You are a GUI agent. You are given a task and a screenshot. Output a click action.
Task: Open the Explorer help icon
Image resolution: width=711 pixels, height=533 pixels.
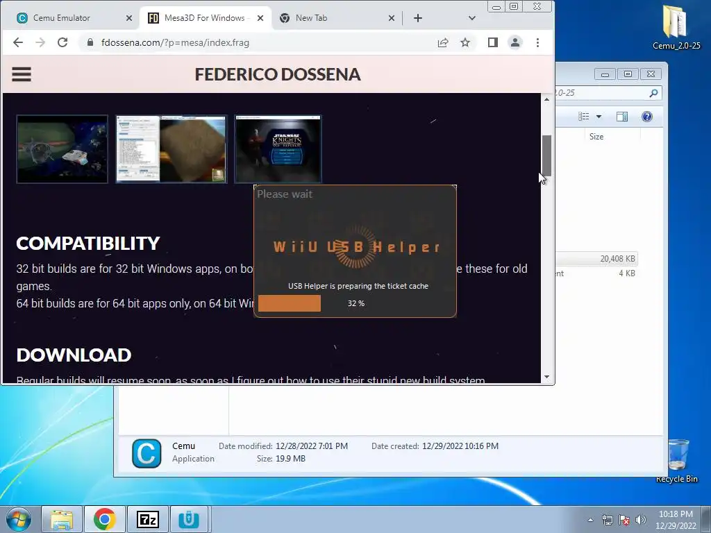pos(647,117)
